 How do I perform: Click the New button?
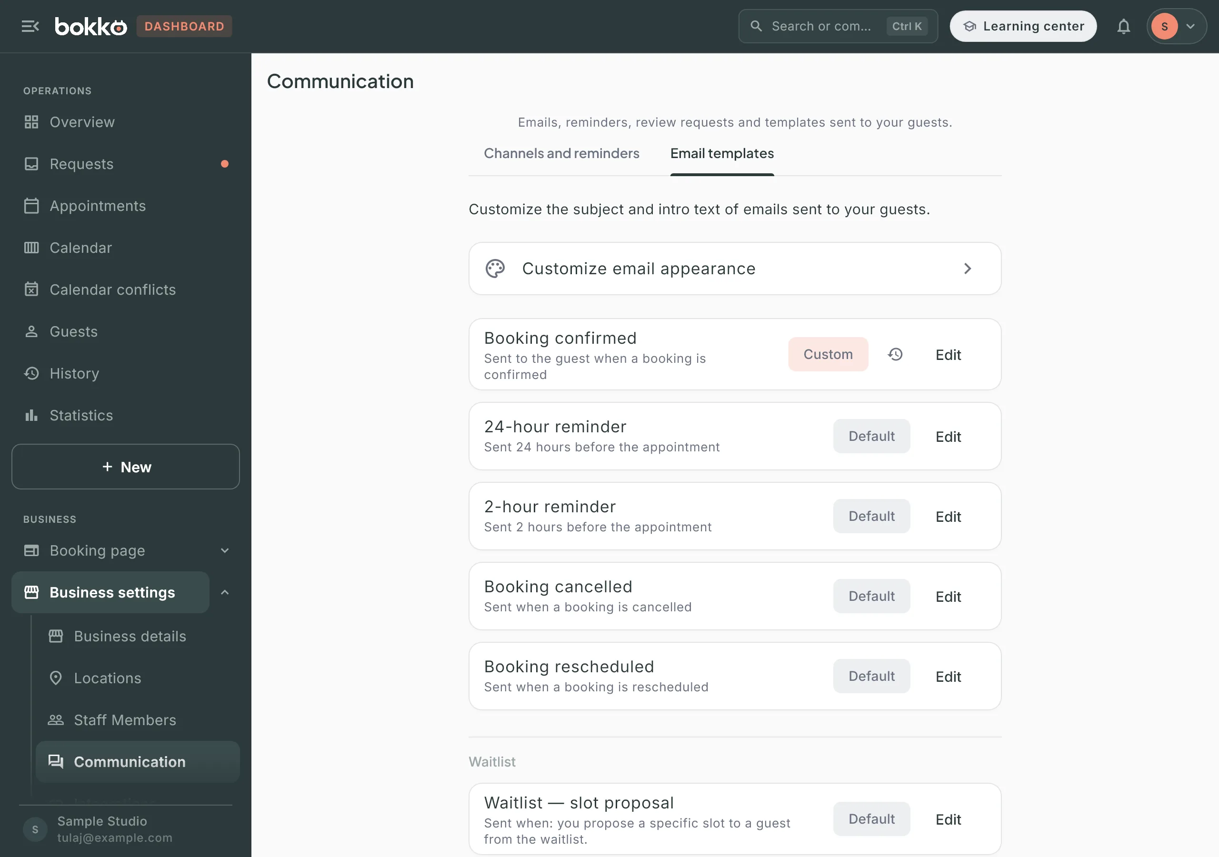126,467
